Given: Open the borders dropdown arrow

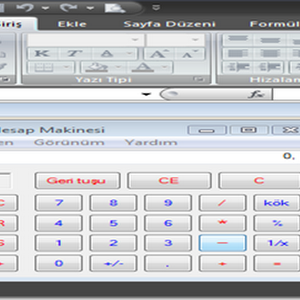Looking at the screenshot, I should tap(67, 67).
